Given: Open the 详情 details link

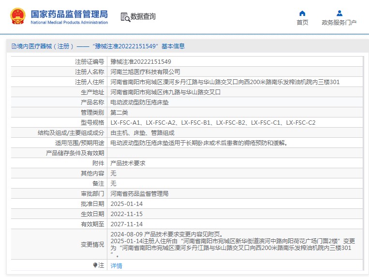Looking at the screenshot, I should click(x=116, y=266).
